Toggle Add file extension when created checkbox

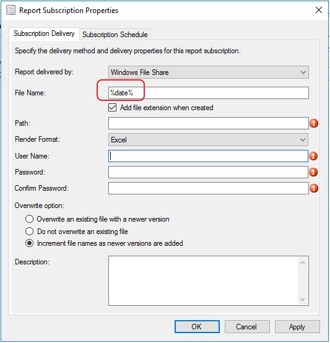[x=113, y=108]
